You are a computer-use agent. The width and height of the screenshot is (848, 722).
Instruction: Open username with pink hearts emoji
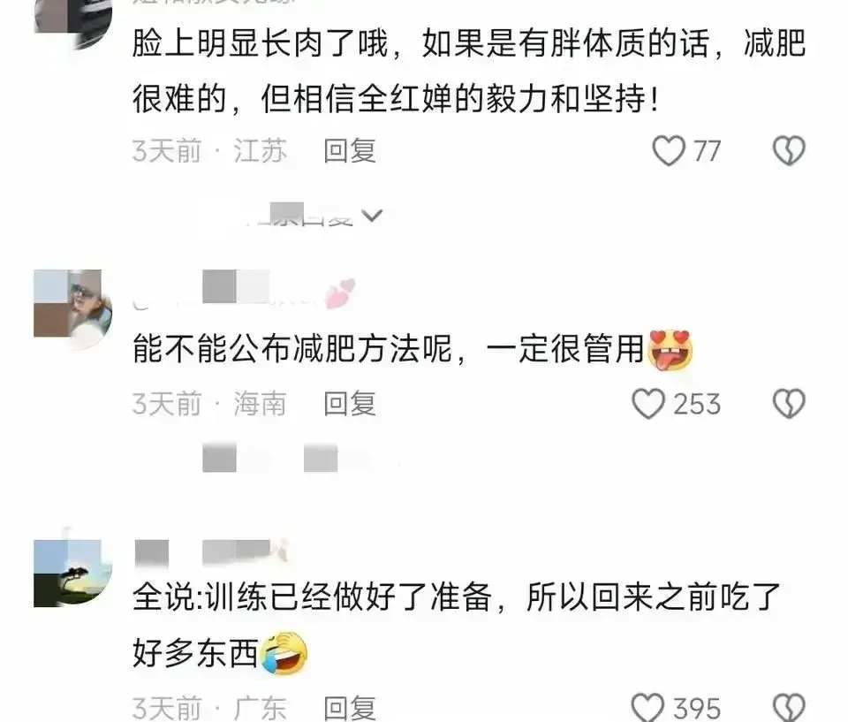245,294
